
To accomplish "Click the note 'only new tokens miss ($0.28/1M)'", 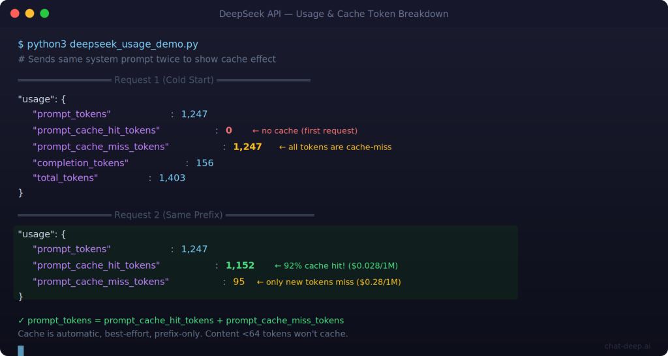I will (333, 282).
